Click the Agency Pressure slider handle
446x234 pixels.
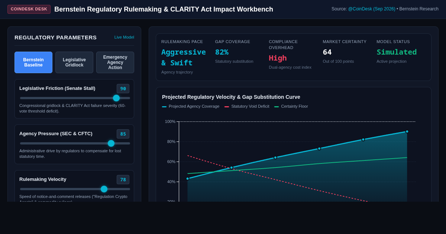coord(111,143)
